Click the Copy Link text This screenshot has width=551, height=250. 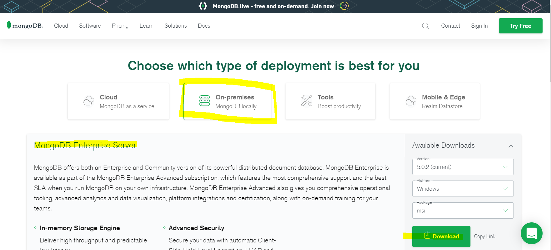485,236
